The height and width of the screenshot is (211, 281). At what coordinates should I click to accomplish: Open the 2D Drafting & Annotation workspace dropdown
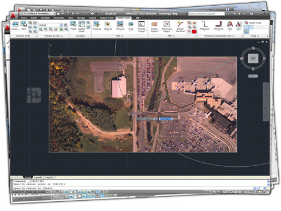tap(38, 14)
